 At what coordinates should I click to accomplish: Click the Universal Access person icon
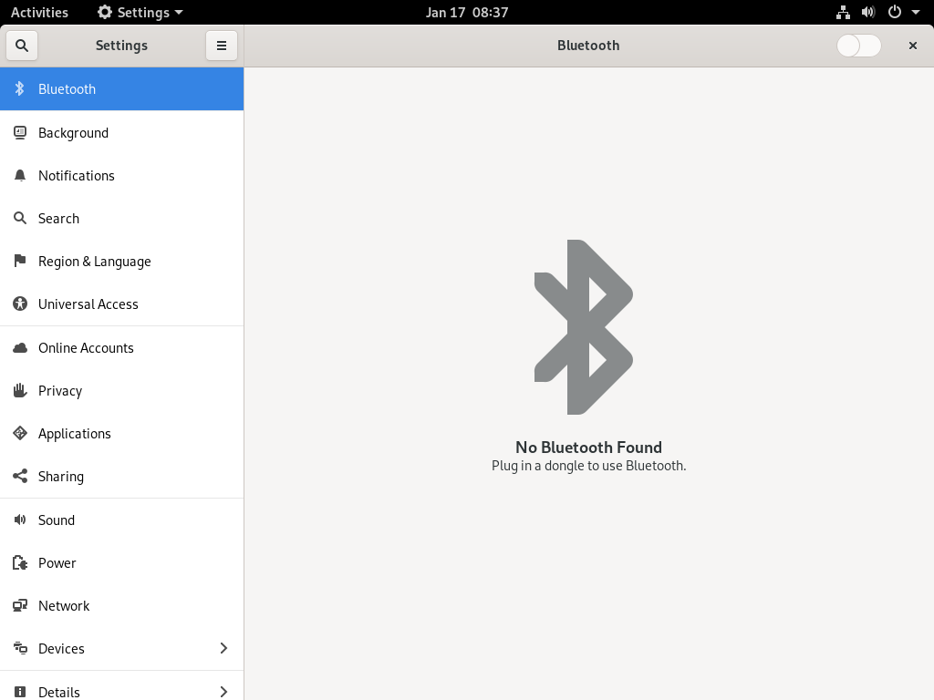(x=20, y=304)
